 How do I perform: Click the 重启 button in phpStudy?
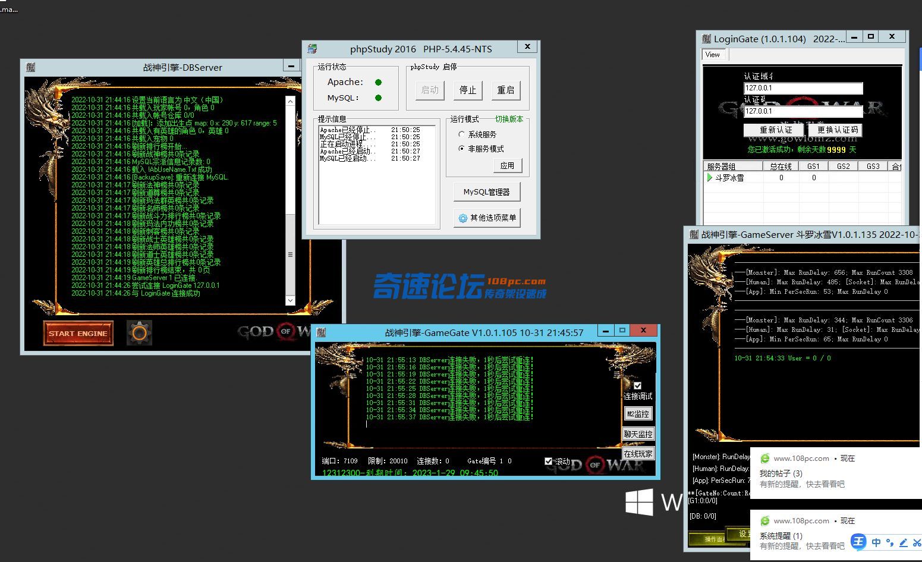click(506, 90)
